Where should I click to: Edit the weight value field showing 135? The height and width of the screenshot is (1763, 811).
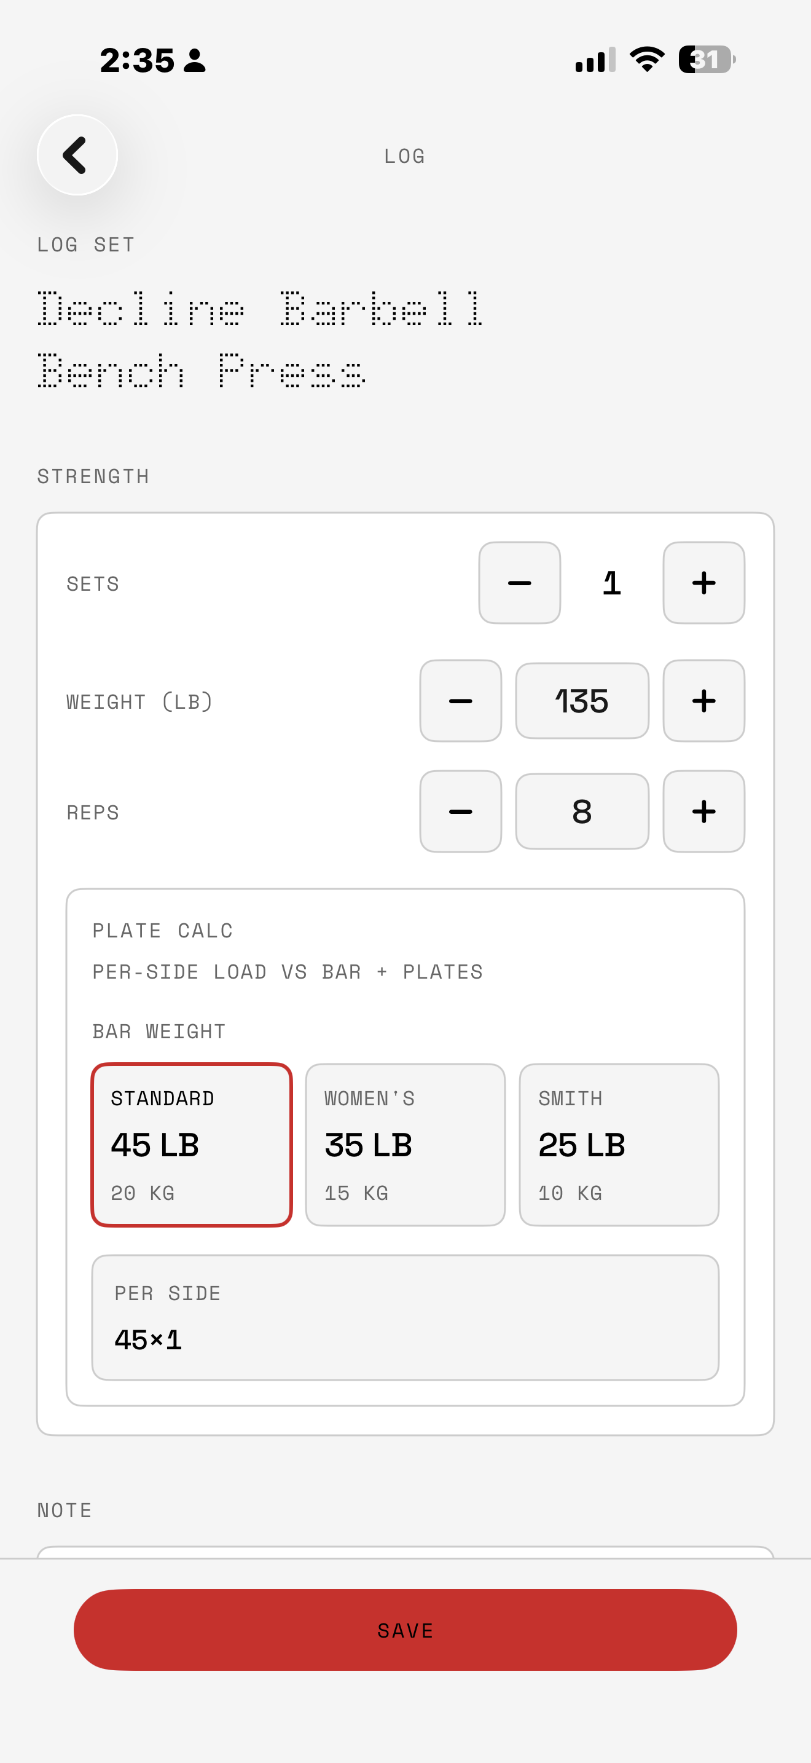click(582, 700)
